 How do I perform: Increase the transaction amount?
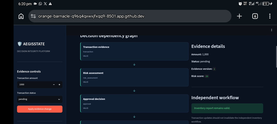[x=59, y=85]
